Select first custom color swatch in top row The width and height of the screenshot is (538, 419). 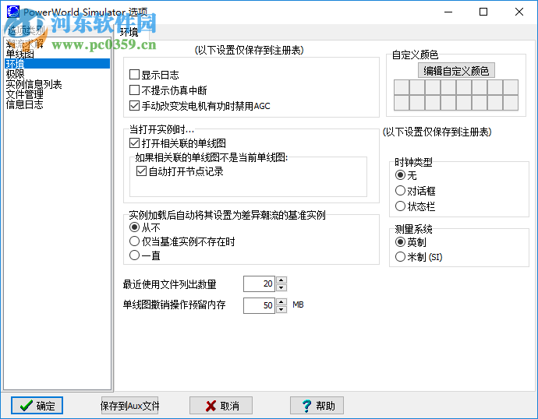[402, 87]
